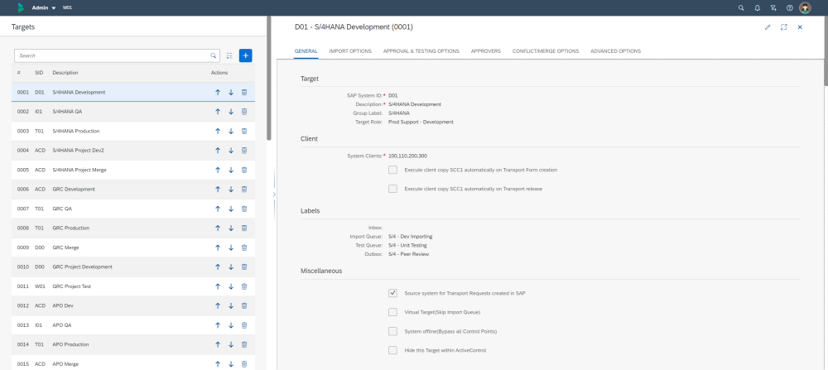This screenshot has height=370, width=828.
Task: Enable System offline bypass control points
Action: click(x=392, y=331)
